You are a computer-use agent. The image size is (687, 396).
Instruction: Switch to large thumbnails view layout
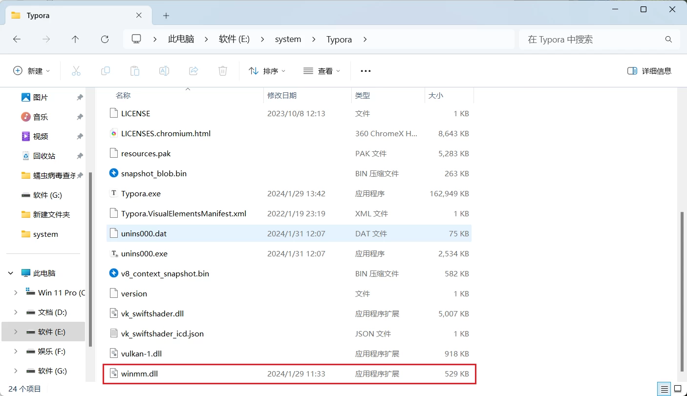pos(678,389)
